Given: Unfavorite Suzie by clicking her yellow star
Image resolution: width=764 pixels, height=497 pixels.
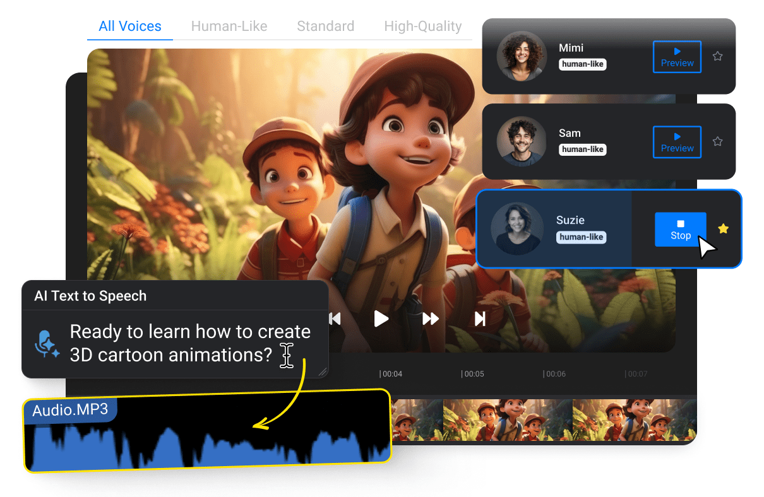Looking at the screenshot, I should pyautogui.click(x=723, y=228).
